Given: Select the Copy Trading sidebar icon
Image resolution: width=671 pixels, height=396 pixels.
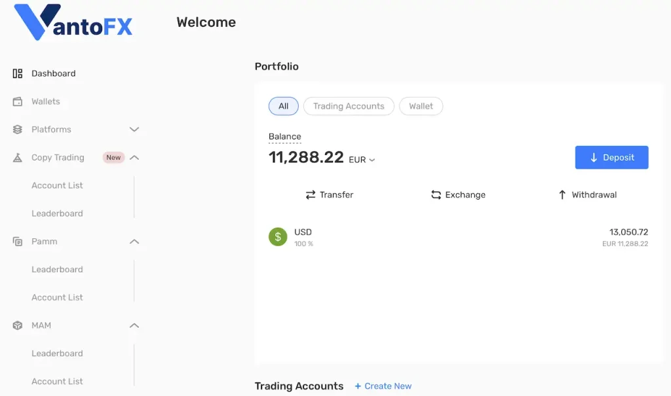Looking at the screenshot, I should pyautogui.click(x=17, y=157).
